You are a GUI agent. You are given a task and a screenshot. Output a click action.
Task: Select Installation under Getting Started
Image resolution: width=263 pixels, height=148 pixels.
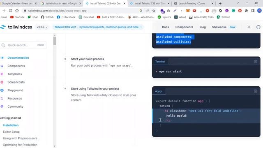coord(11,125)
